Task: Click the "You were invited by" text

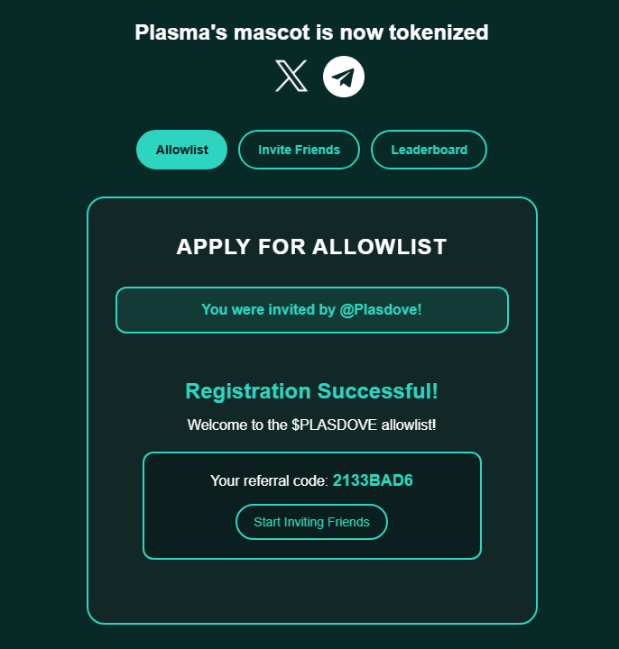Action: 268,309
